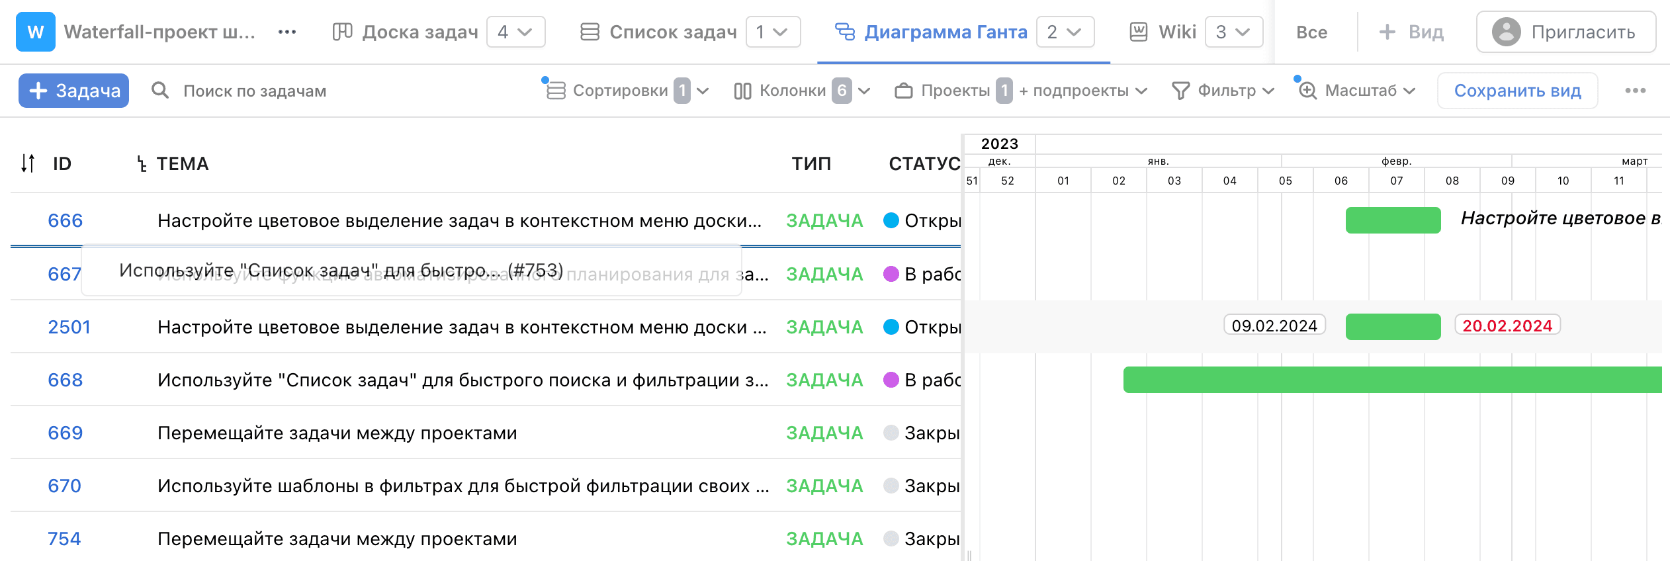This screenshot has width=1670, height=561.
Task: Click the ID column sort arrows icon
Action: tap(28, 163)
